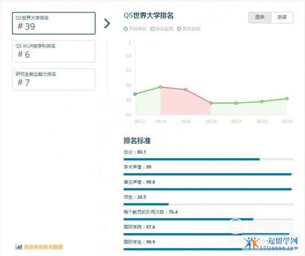305x256 pixels.
Task: Click the 雇主声誉 98.8 progress bar
Action: click(208, 189)
